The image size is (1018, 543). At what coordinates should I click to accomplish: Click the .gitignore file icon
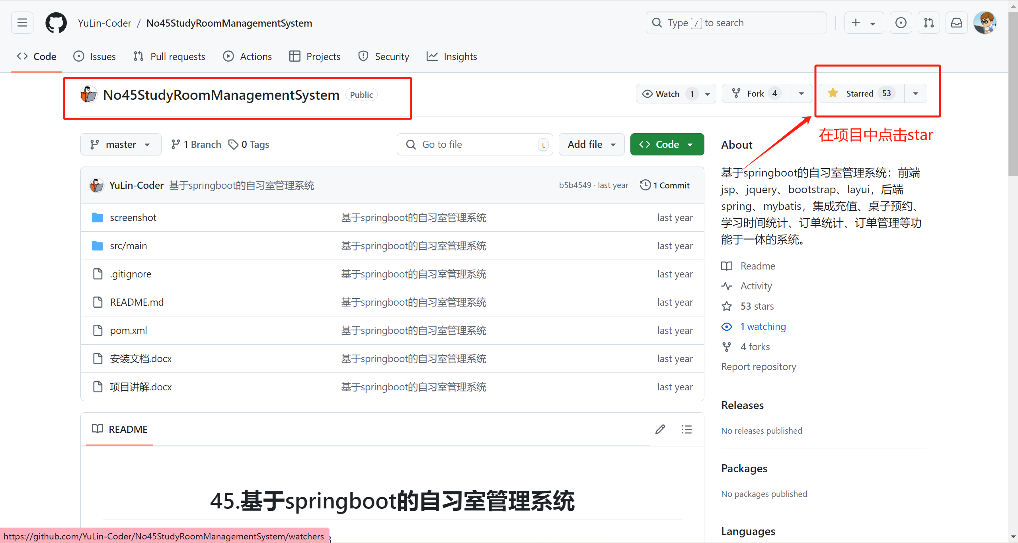(98, 274)
